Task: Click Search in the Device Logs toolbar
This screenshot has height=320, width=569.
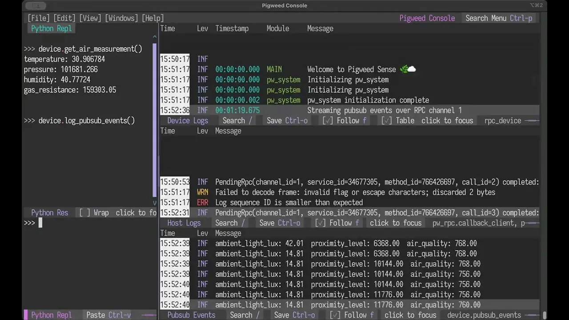Action: (x=237, y=120)
